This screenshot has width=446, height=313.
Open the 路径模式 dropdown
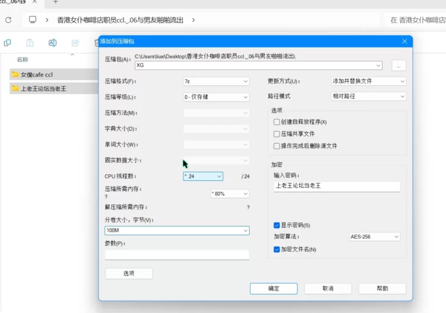[369, 96]
